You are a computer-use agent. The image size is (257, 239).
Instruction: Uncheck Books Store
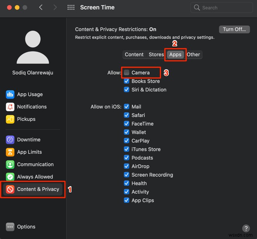click(127, 81)
